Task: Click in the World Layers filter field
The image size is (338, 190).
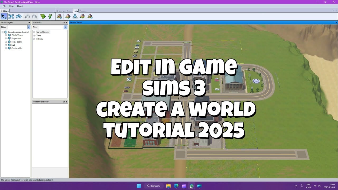Action: tap(17, 27)
